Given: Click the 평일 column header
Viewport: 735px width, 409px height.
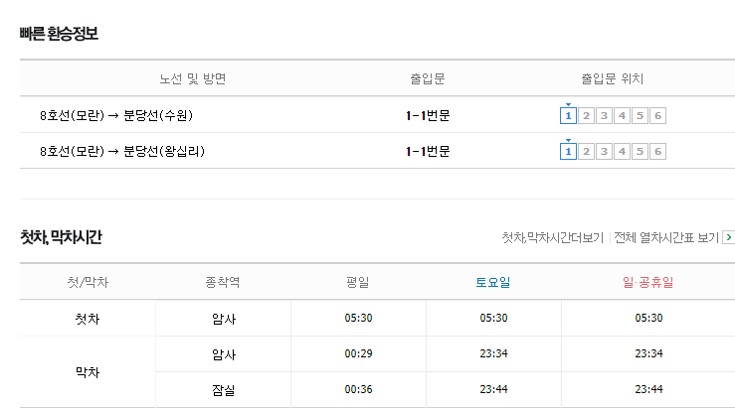Looking at the screenshot, I should tap(358, 282).
